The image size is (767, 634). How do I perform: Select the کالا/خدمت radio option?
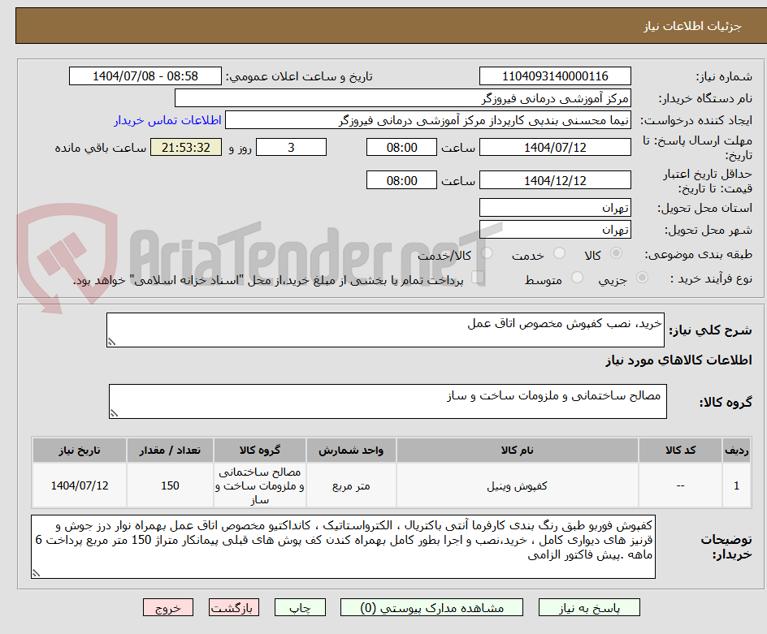[487, 253]
